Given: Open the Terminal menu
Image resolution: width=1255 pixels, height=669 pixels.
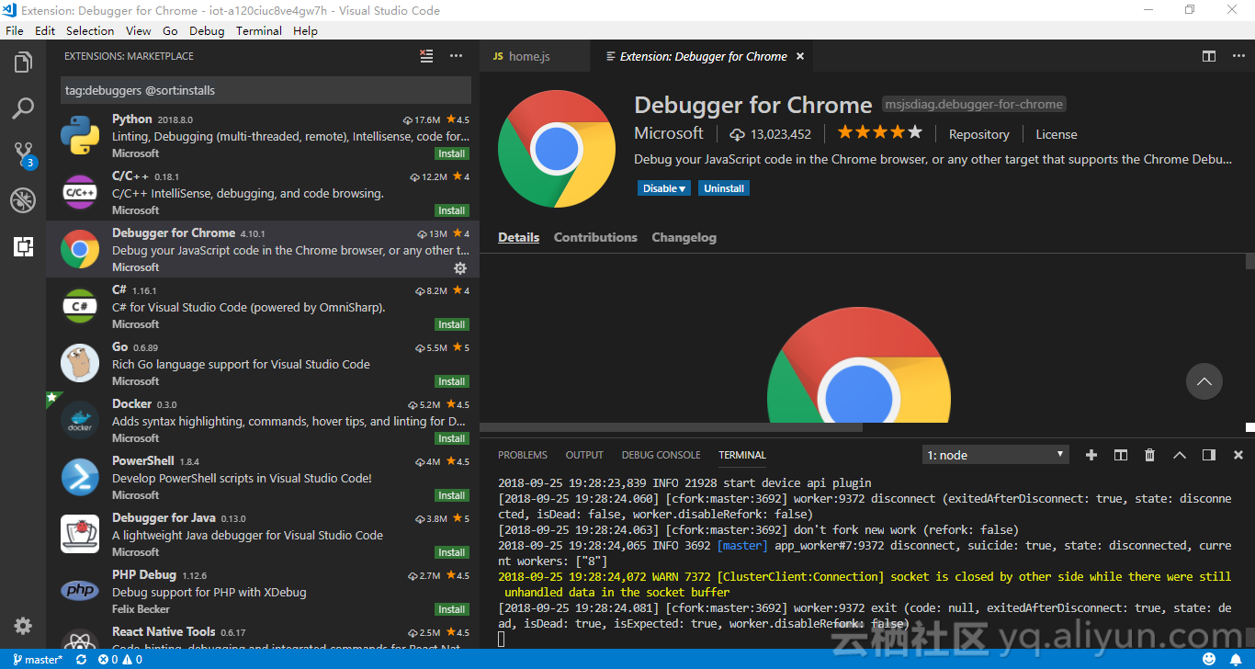Looking at the screenshot, I should (x=259, y=30).
